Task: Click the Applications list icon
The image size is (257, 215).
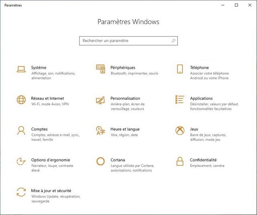Action: point(180,100)
